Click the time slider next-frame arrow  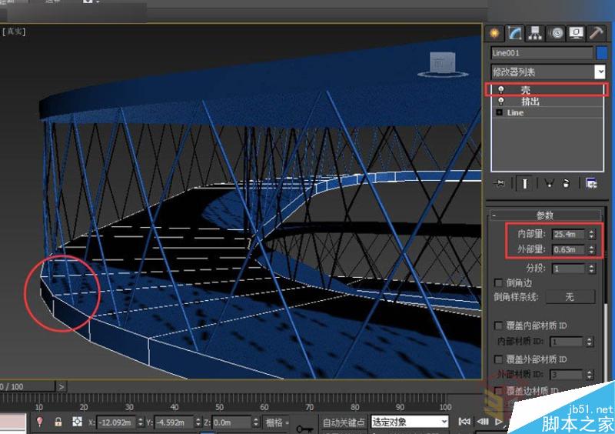click(61, 387)
